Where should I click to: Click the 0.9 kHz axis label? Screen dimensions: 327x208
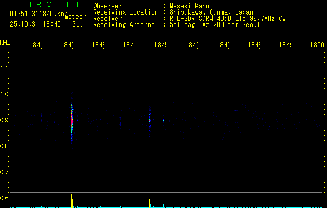pos(5,120)
